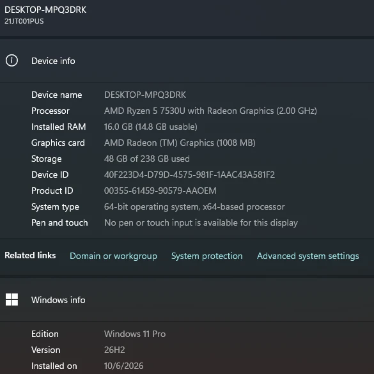The image size is (374, 374).
Task: Click the Device ID value 40F223D4-D79D
Action: click(189, 175)
